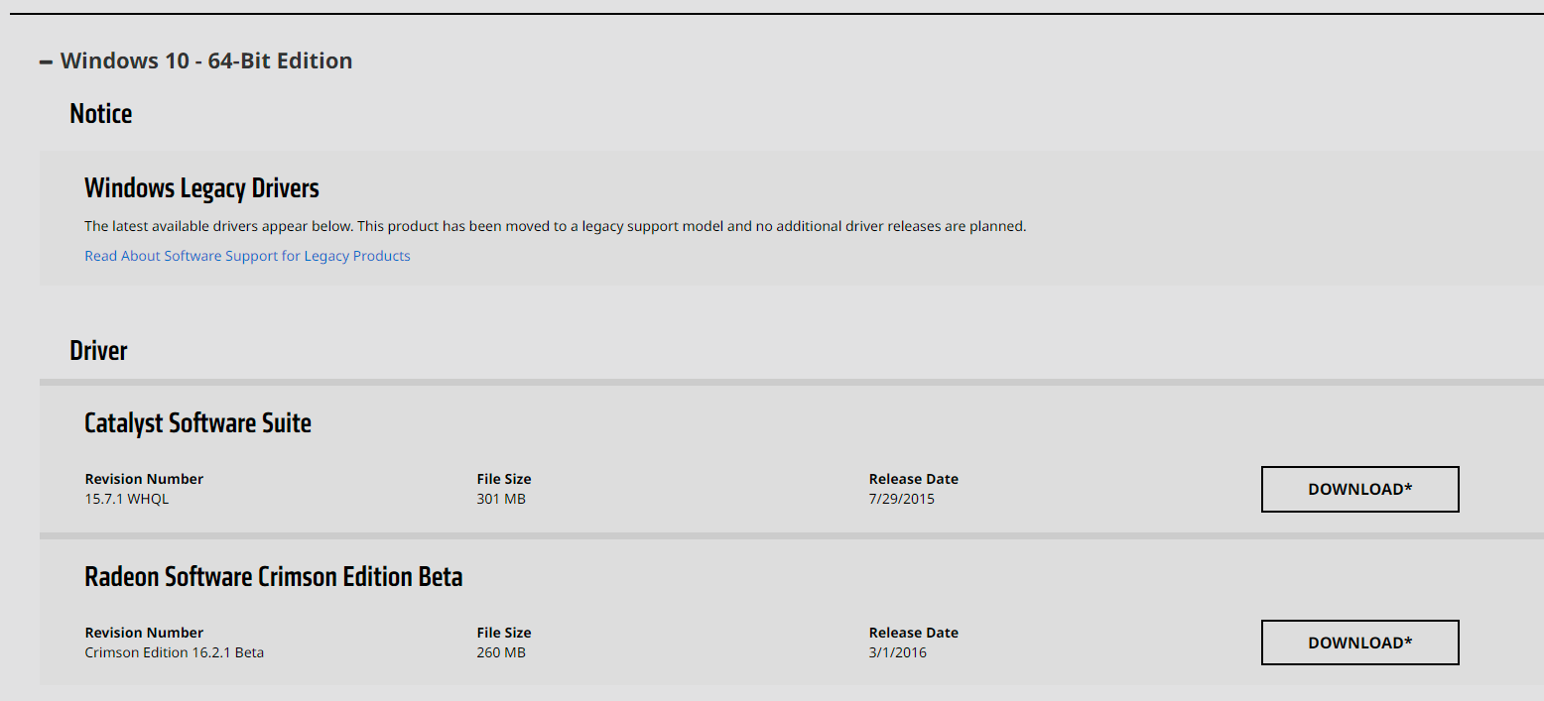This screenshot has height=701, width=1544.
Task: Click the 301 MB file size value
Action: tap(501, 499)
